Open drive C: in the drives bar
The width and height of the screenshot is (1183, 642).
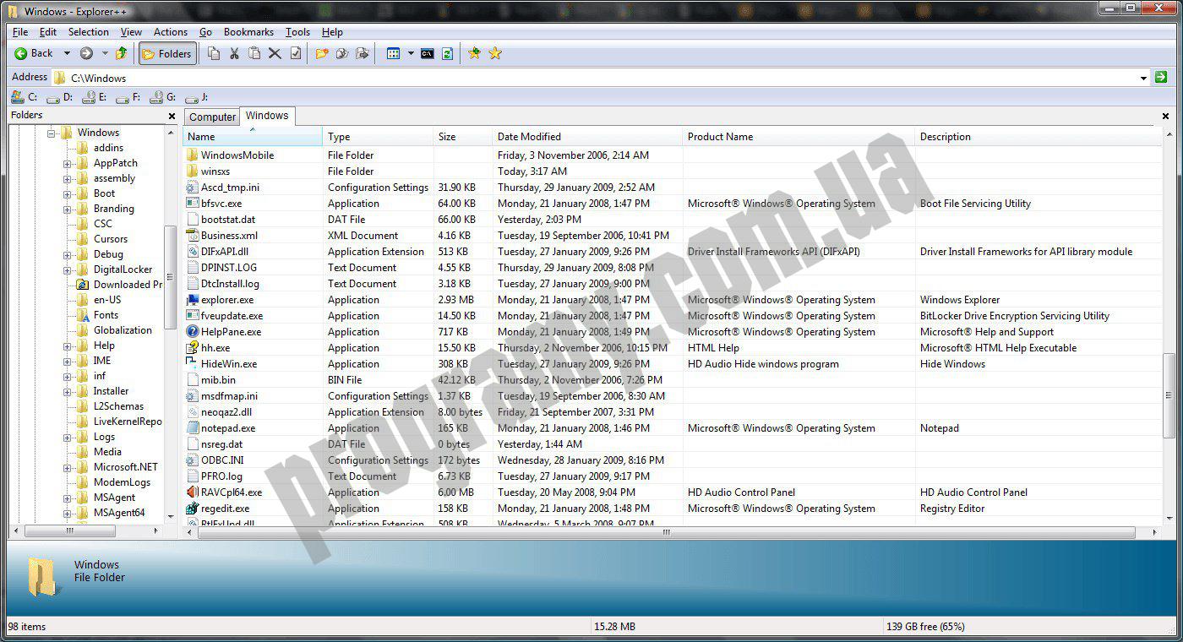tap(24, 97)
